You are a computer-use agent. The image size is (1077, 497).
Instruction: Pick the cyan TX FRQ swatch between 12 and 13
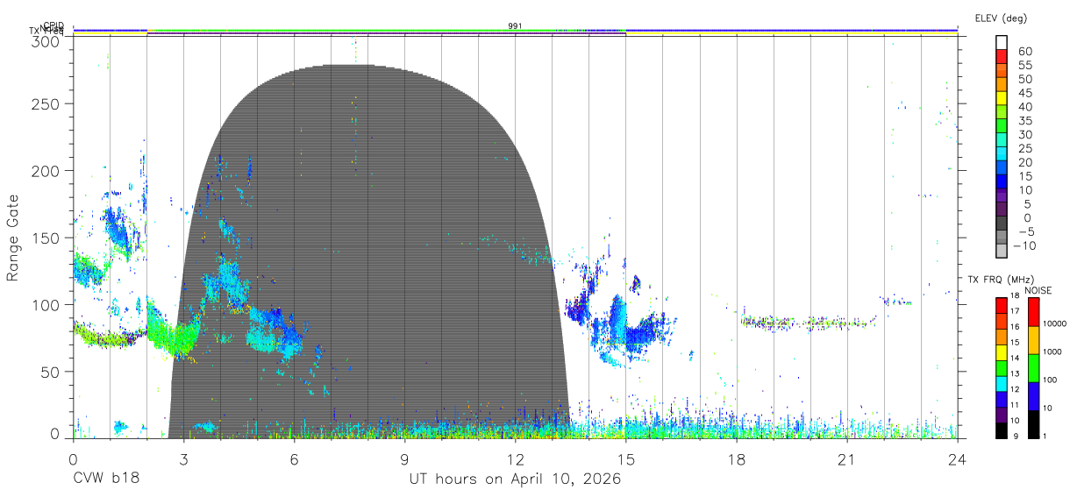tap(1000, 382)
